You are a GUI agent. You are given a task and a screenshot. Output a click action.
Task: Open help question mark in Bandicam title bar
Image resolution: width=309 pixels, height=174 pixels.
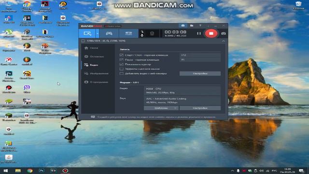click(x=200, y=26)
